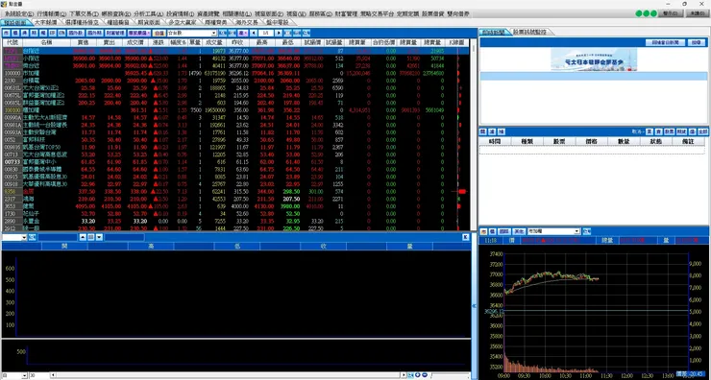This screenshot has height=380, width=711.
Task: Sort by 漲跌 column header
Action: click(159, 41)
